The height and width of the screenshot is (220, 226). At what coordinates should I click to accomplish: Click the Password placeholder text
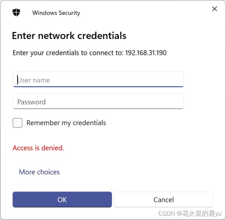pos(31,102)
